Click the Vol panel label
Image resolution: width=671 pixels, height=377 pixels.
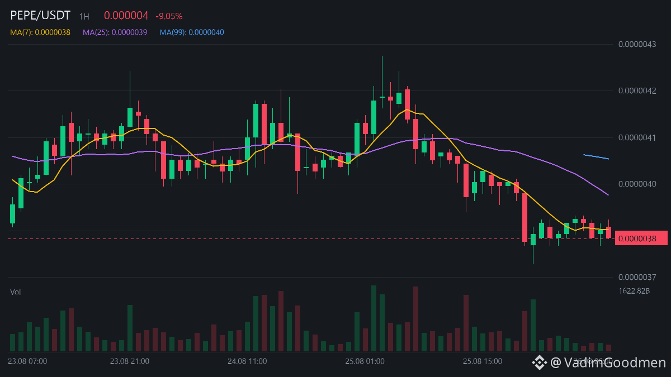click(x=15, y=292)
